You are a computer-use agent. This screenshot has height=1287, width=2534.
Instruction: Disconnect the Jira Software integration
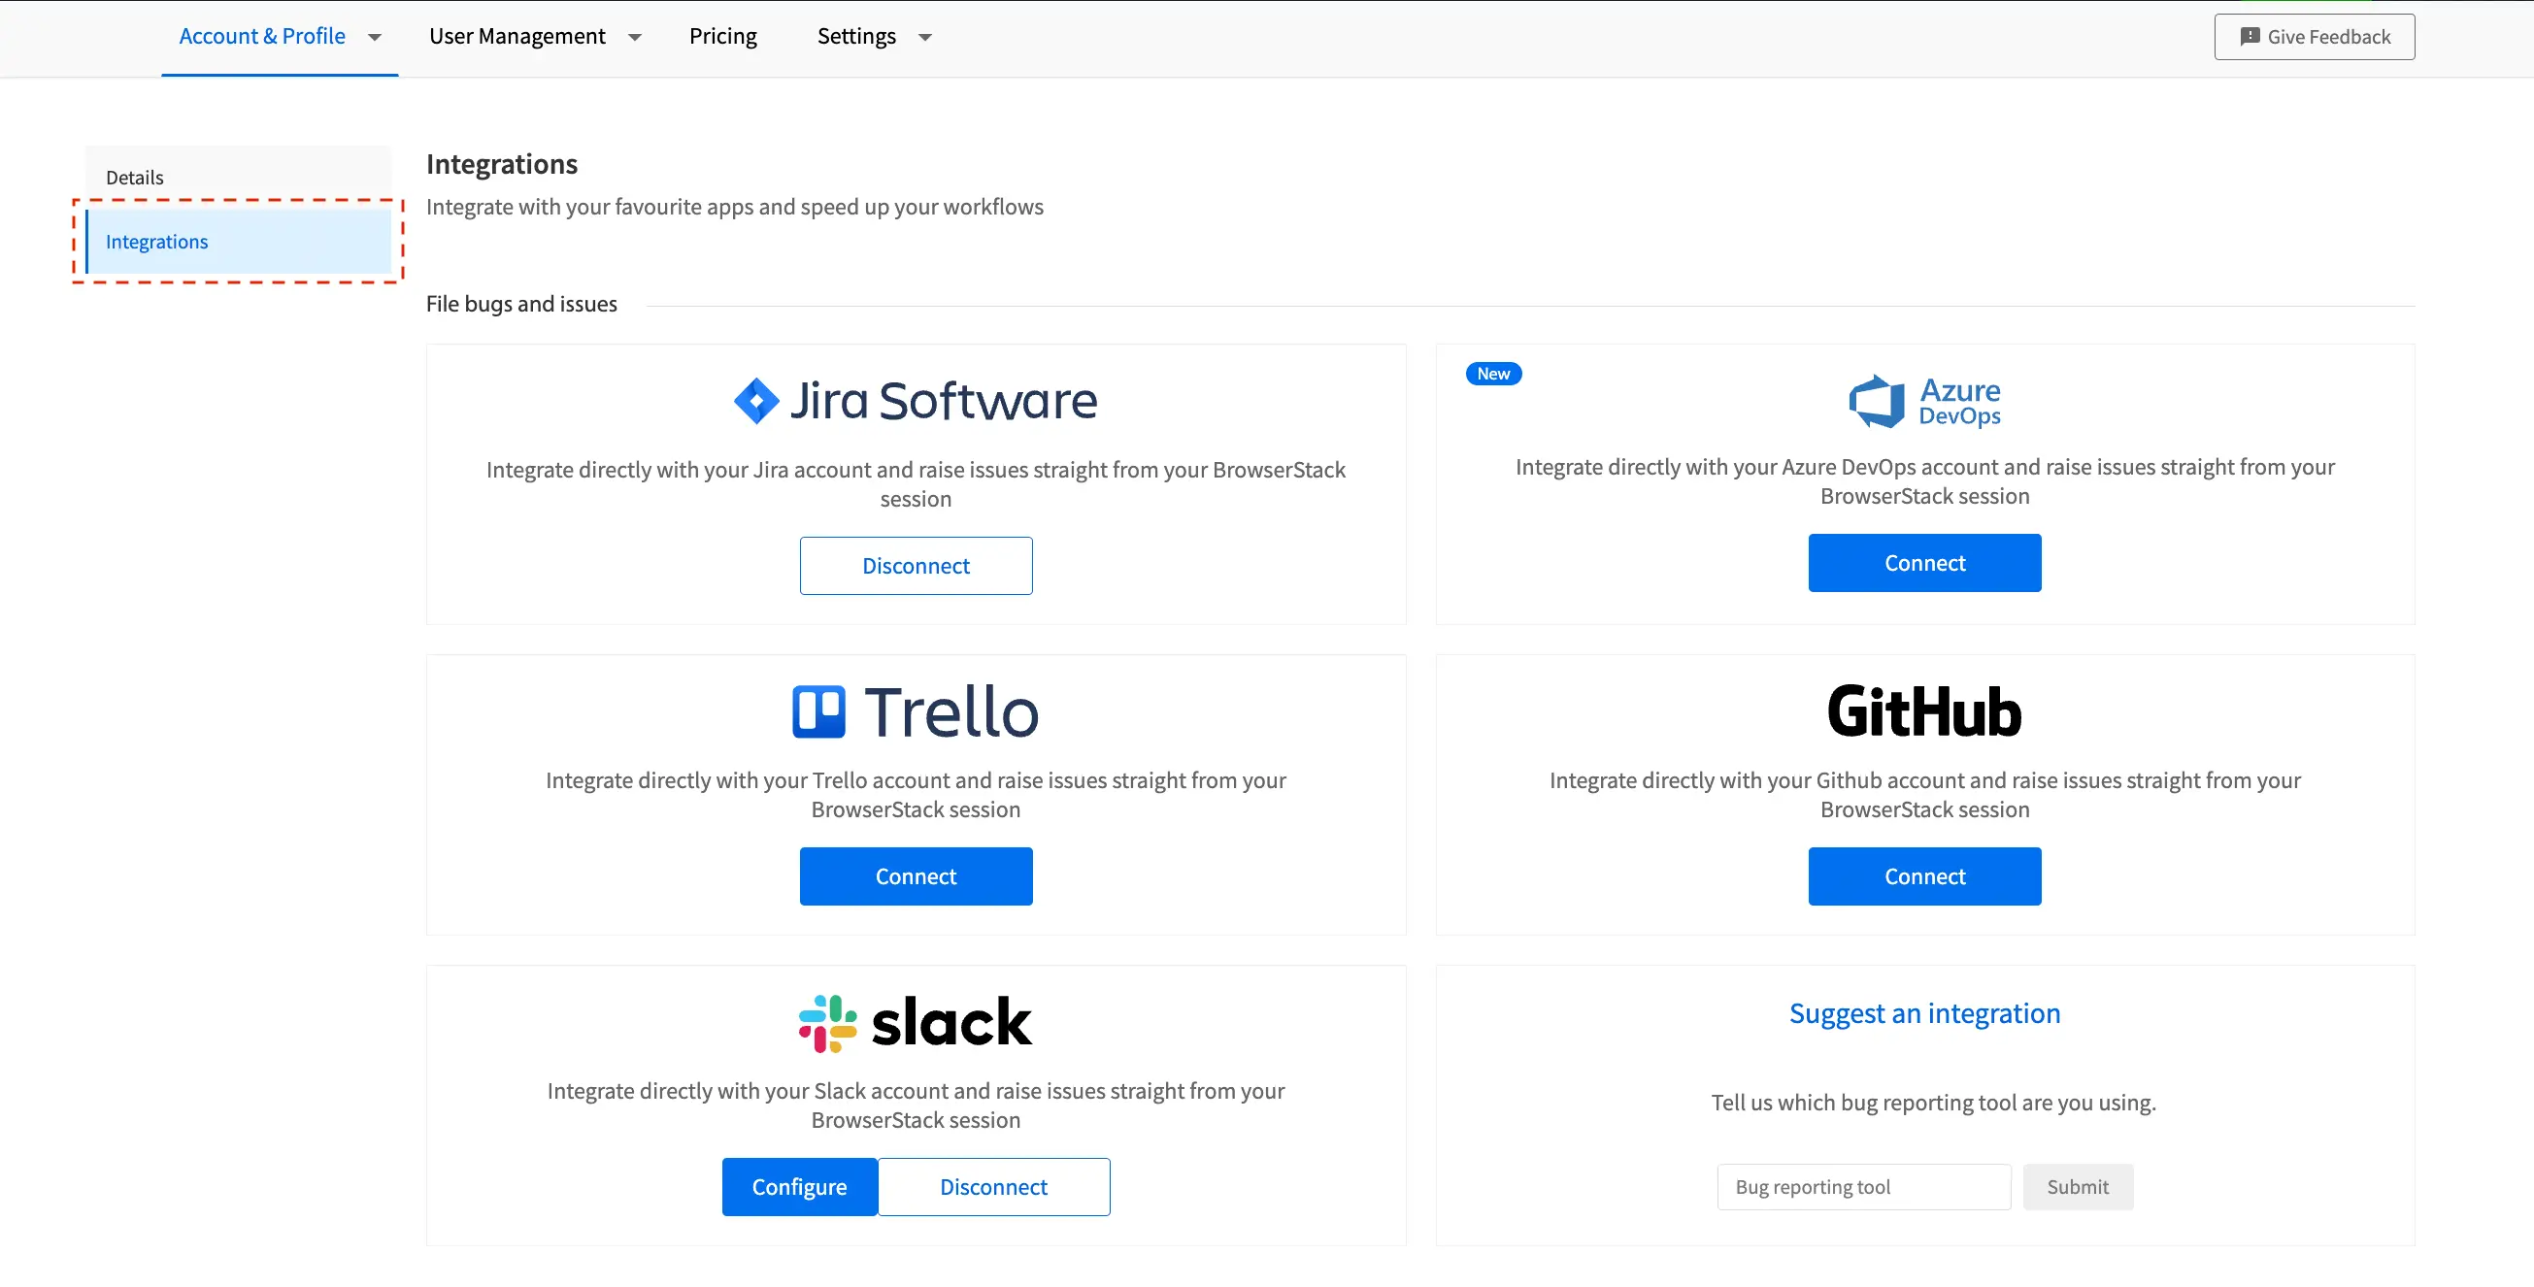tap(915, 565)
